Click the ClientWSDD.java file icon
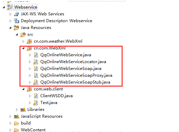179x132 pixels. (x=36, y=96)
